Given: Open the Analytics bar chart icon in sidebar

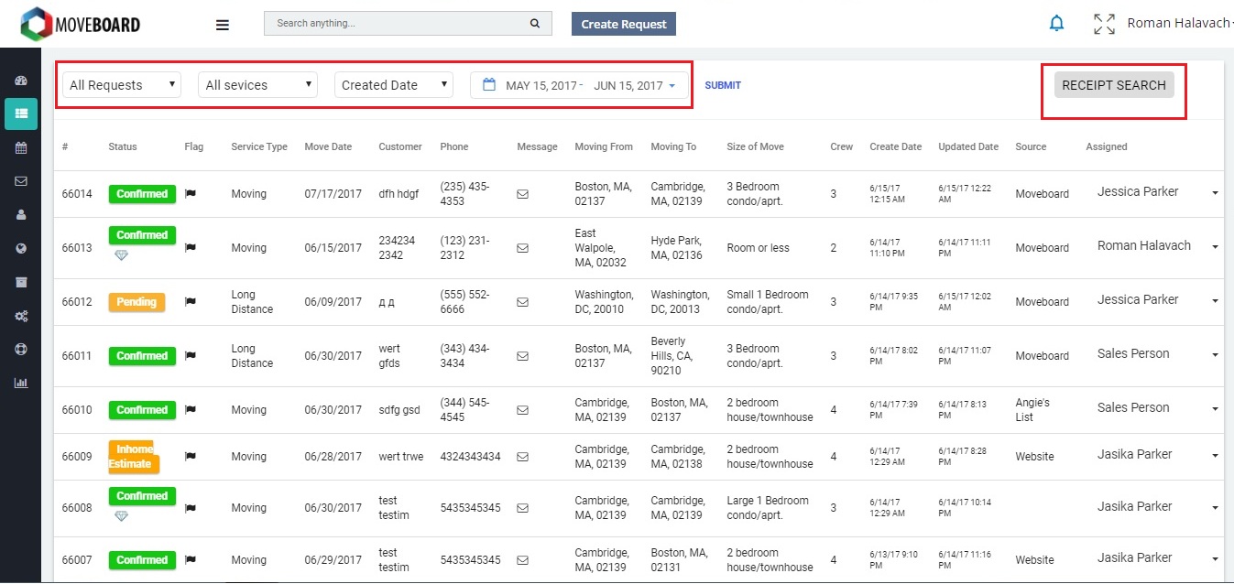Looking at the screenshot, I should coord(20,383).
